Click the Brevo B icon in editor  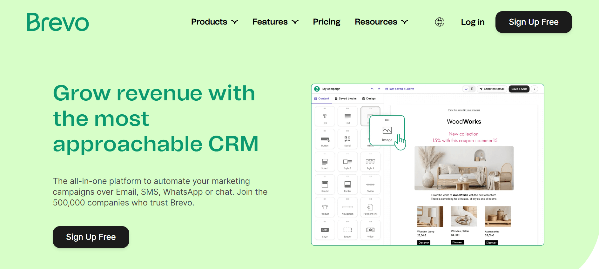[x=317, y=89]
